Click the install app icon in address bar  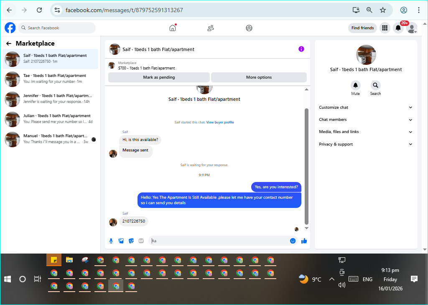356,10
